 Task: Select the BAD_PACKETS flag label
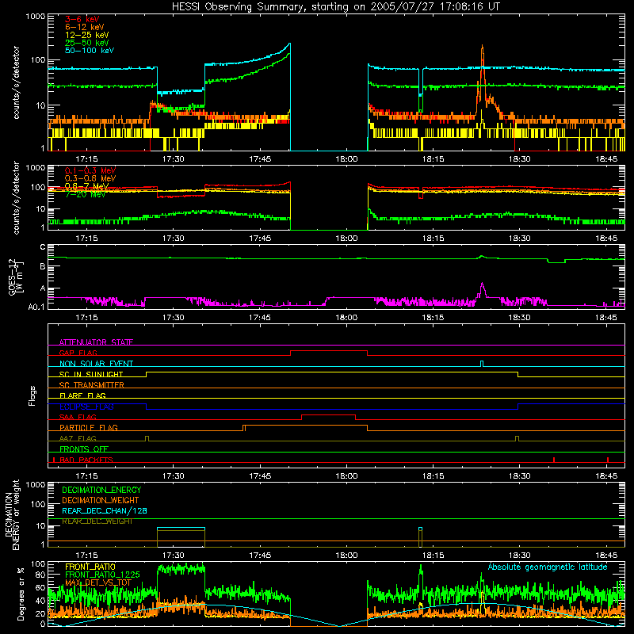pos(86,460)
